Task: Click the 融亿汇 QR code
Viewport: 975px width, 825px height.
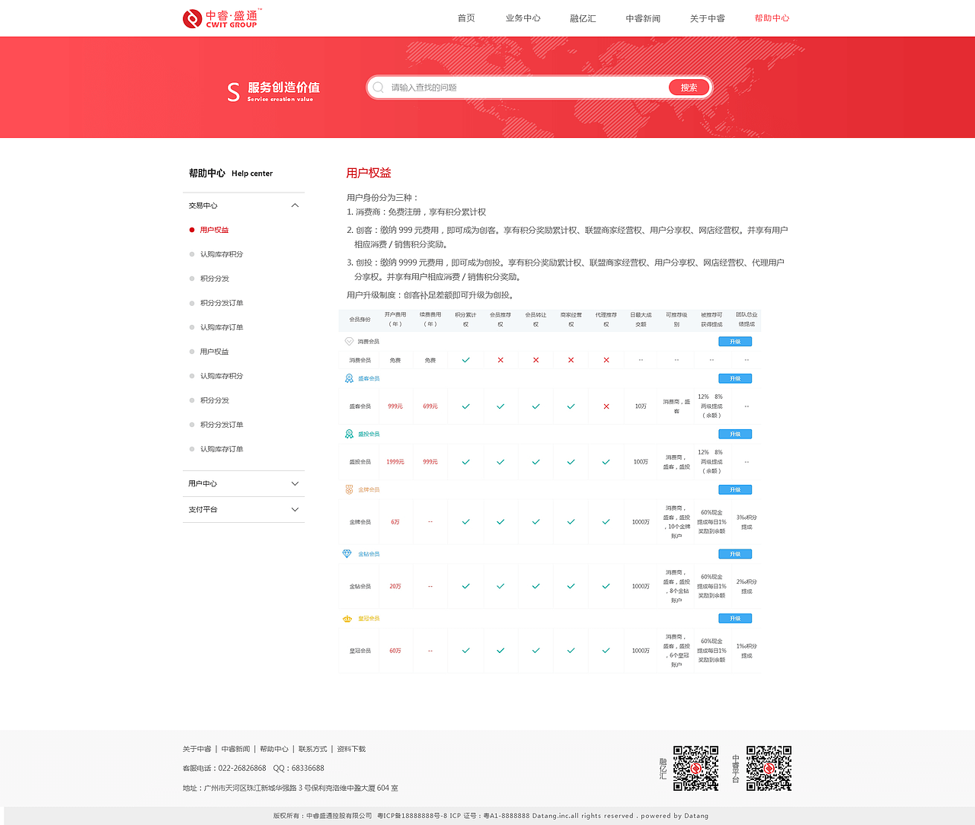Action: (x=695, y=769)
